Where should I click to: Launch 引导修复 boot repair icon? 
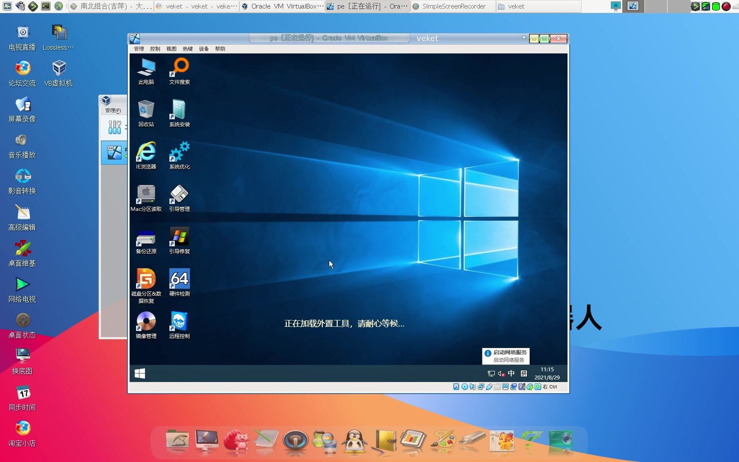click(180, 240)
